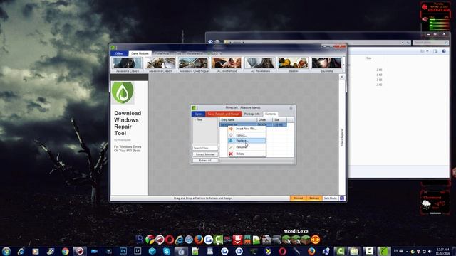
Task: Open the AC: Brotherhood game modder
Action: pos(227,65)
